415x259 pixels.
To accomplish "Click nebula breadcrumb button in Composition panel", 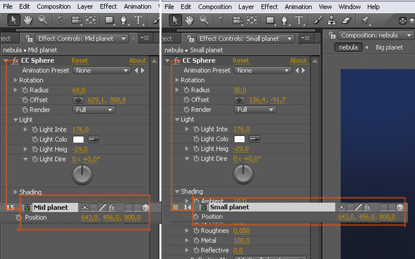I will point(348,47).
